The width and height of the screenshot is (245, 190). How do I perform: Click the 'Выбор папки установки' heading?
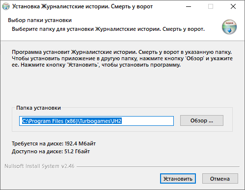point(40,20)
